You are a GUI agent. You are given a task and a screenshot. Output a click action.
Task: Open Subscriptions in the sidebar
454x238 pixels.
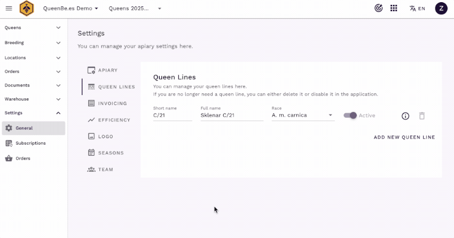[x=30, y=143]
